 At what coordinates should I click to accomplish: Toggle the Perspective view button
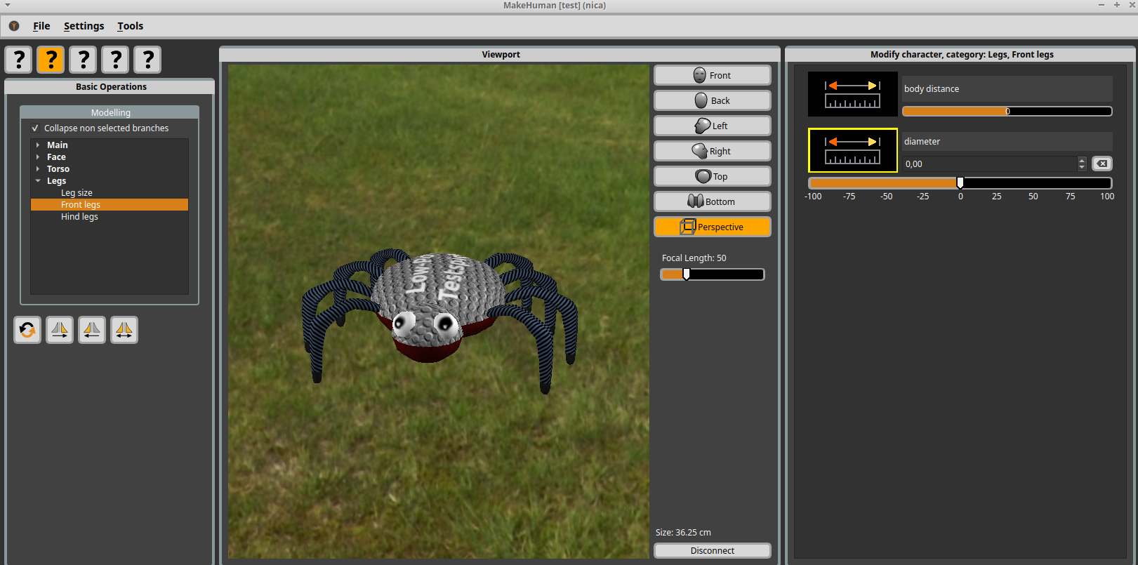pyautogui.click(x=712, y=227)
